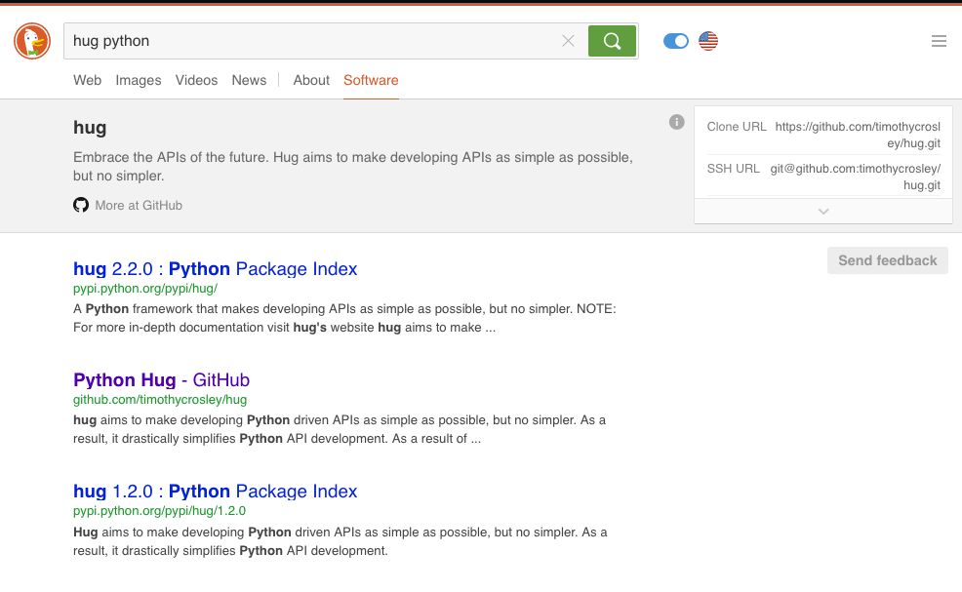Click the 'Clone URL' label
The image size is (962, 592).
[x=737, y=127]
